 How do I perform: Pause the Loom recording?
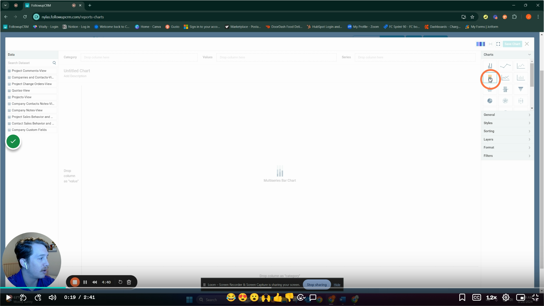85,282
